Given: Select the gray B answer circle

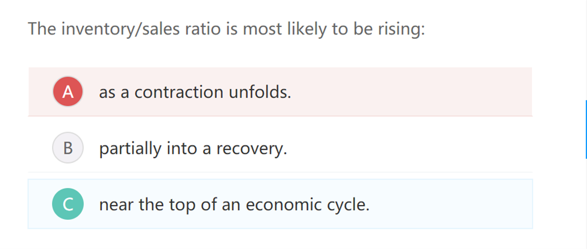Looking at the screenshot, I should [x=68, y=148].
